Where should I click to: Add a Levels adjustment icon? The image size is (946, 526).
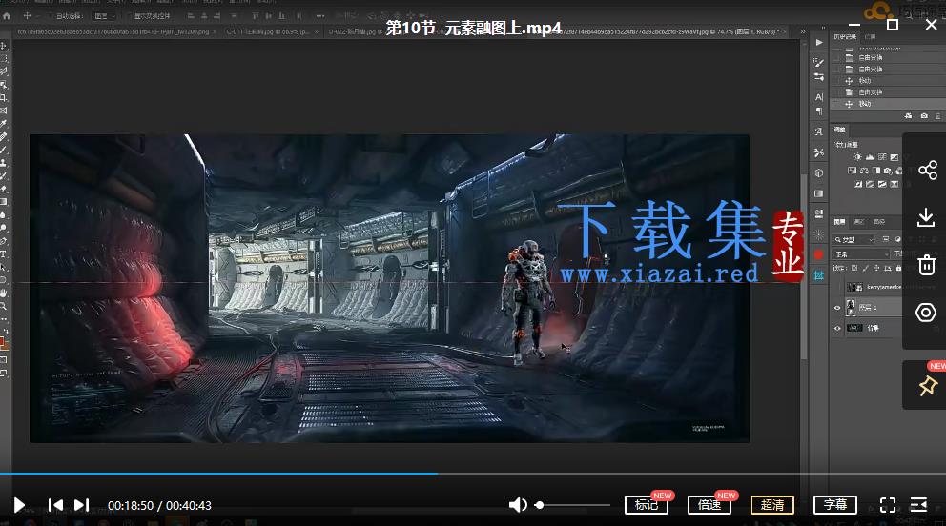(x=870, y=157)
